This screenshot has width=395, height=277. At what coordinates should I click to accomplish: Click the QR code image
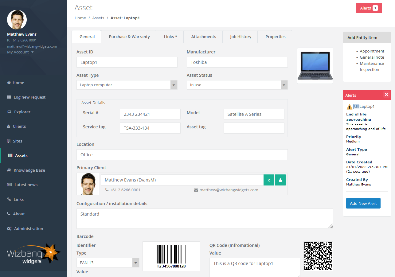click(318, 256)
